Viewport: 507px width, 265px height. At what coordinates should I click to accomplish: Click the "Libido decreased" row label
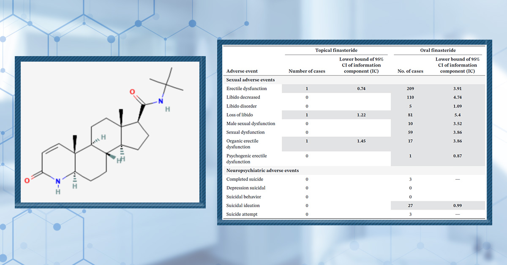(243, 97)
